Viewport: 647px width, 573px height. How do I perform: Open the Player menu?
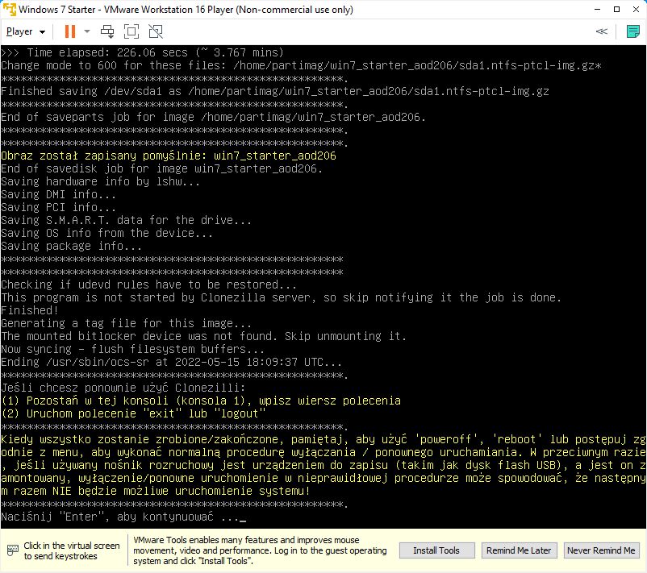pos(26,31)
